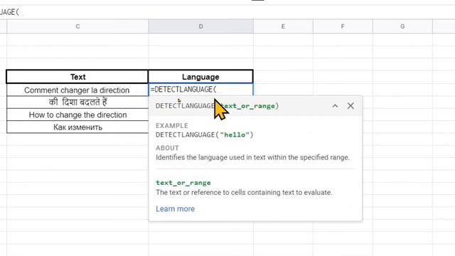
Task: Select cell How to change the direction
Action: [x=77, y=115]
